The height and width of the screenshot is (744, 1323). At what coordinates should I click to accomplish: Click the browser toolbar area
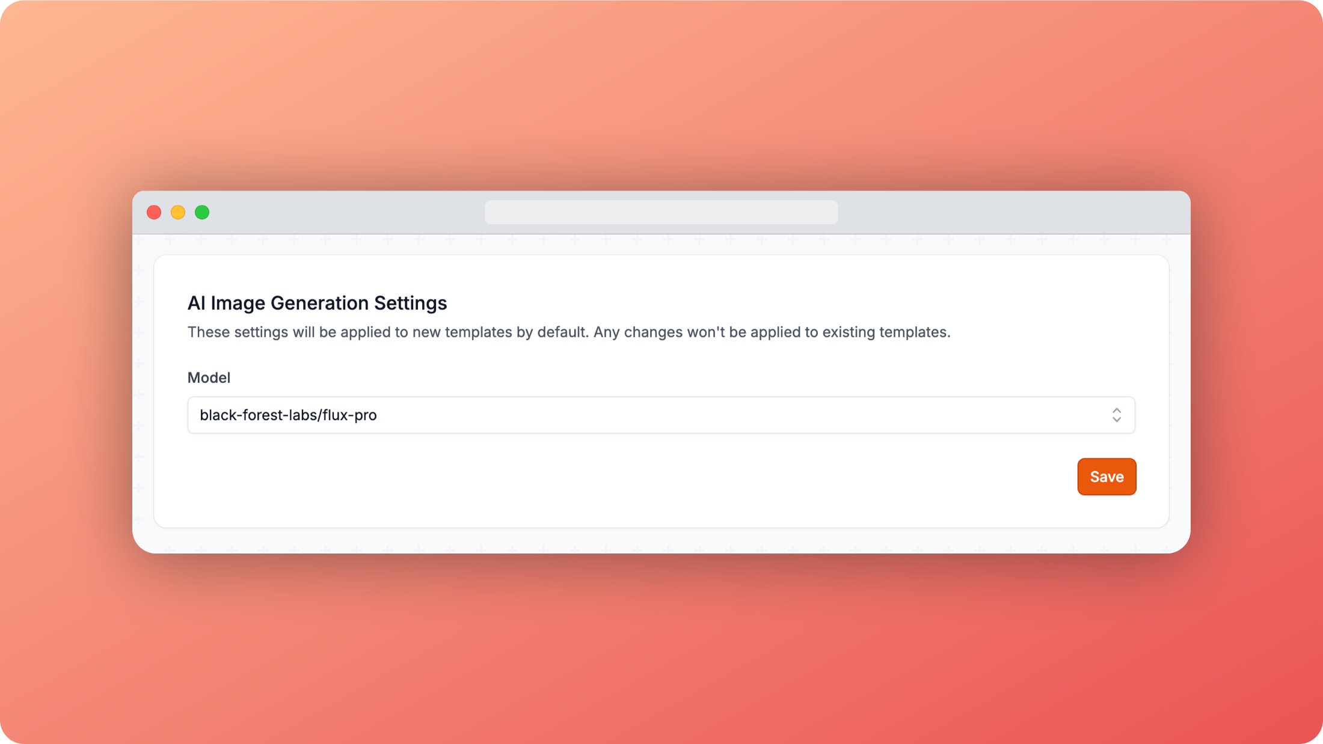pyautogui.click(x=361, y=212)
